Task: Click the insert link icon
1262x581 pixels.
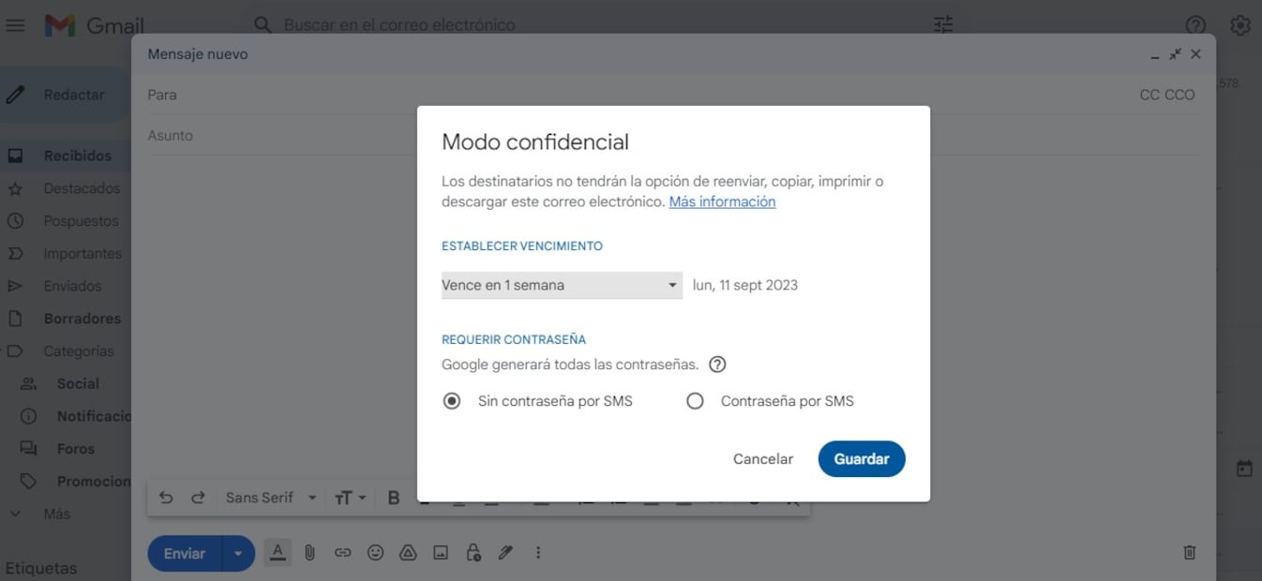Action: point(342,553)
